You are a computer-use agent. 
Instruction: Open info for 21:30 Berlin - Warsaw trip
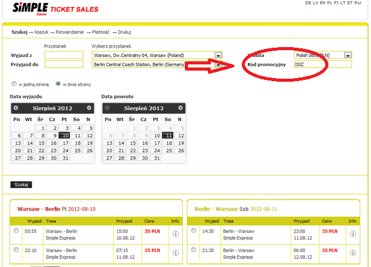tap(353, 253)
